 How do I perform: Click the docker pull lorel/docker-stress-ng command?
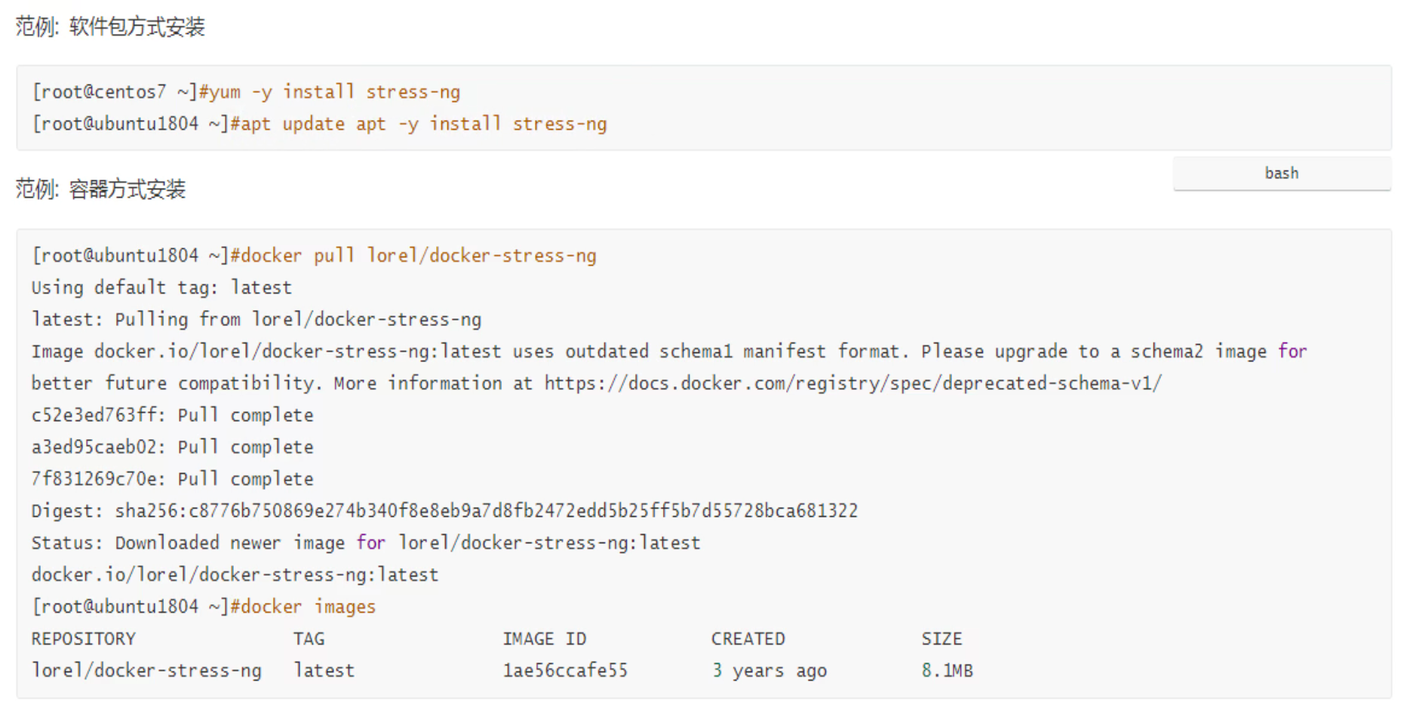[x=413, y=256]
